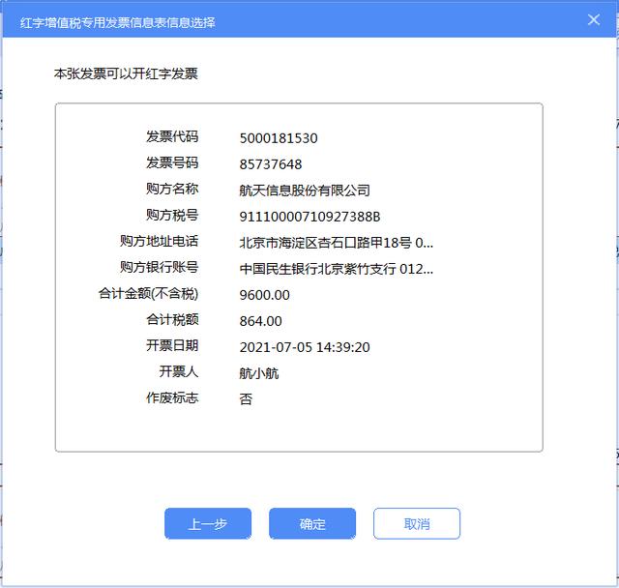Click the 开票人 label

click(x=178, y=371)
